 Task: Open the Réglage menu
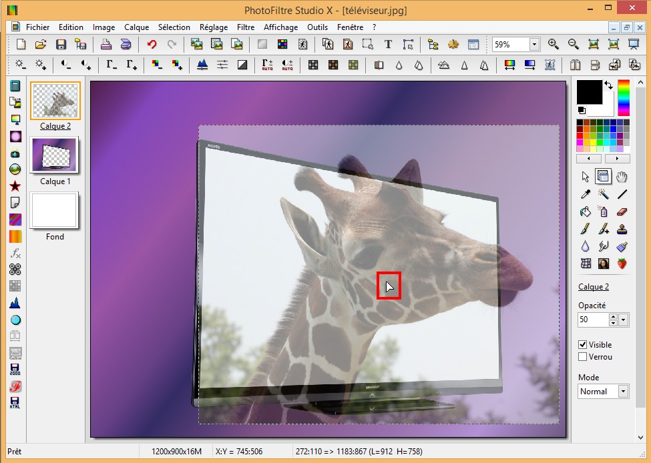pyautogui.click(x=214, y=27)
